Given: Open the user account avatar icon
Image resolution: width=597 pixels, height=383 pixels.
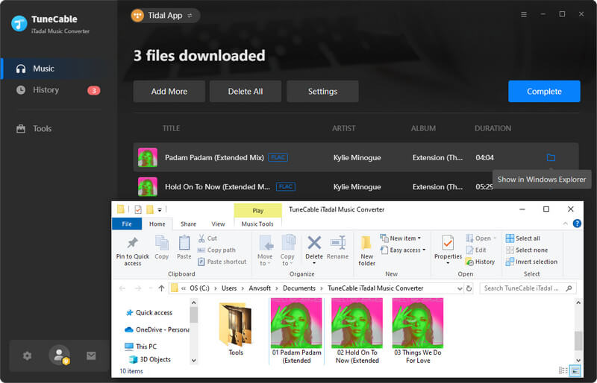Looking at the screenshot, I should coord(60,355).
